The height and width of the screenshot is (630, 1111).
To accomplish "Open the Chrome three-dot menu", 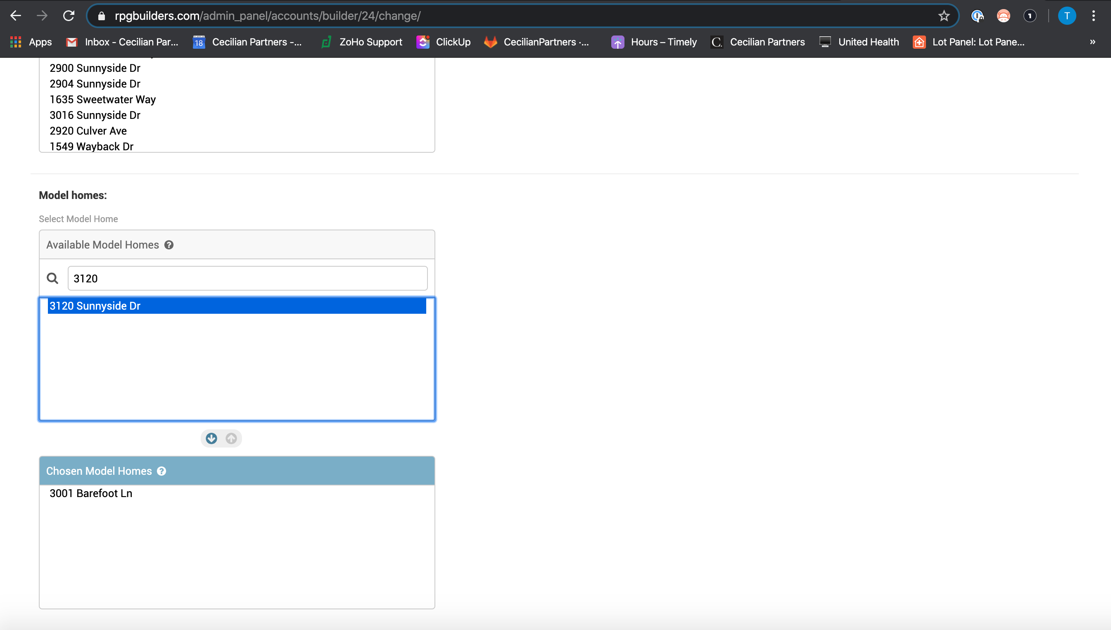I will coord(1093,16).
